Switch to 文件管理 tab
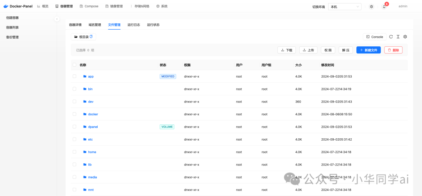The image size is (422, 196). click(114, 25)
